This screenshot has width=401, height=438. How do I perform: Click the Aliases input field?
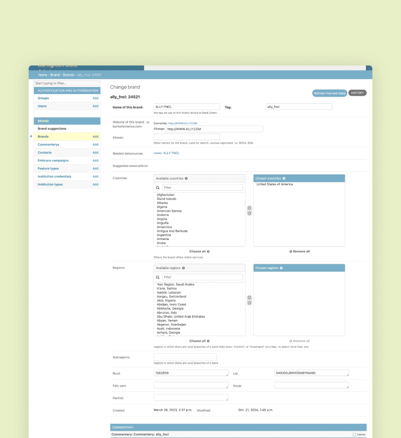(187, 137)
